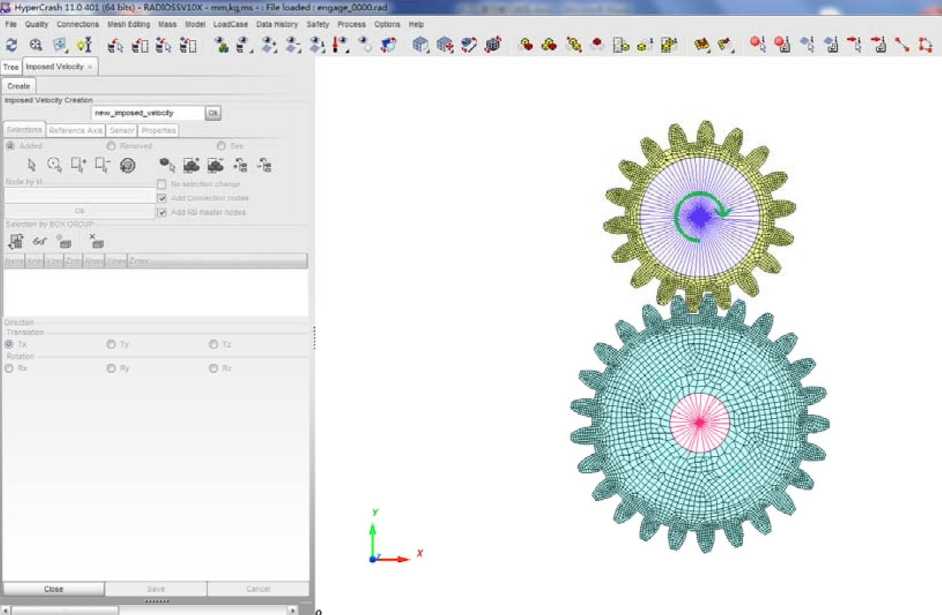The image size is (942, 615).
Task: Click the pointer arrow node selection icon
Action: coord(32,166)
